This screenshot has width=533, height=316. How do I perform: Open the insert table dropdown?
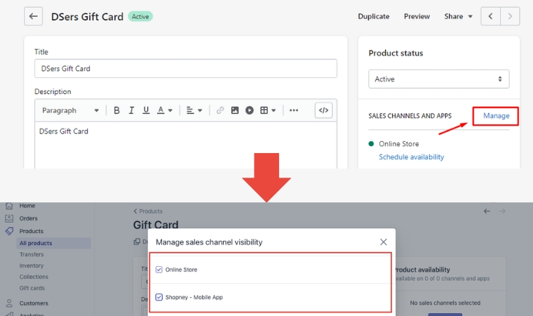pyautogui.click(x=268, y=110)
